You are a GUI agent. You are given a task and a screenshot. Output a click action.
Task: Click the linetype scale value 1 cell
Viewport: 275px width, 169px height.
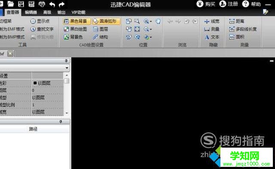pos(47,105)
